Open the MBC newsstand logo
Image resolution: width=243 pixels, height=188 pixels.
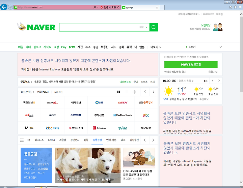(x=52, y=115)
